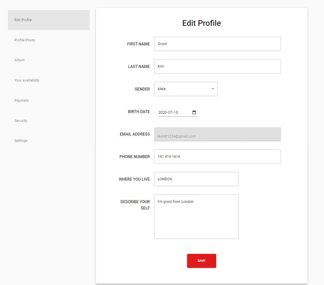Screen dimensions: 324x285
Task: Focus the Phone Number field
Action: tap(218, 156)
